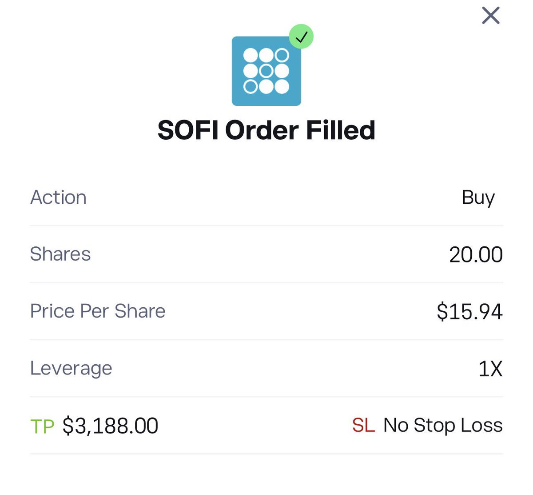Open the No Stop Loss setting

coord(443,425)
